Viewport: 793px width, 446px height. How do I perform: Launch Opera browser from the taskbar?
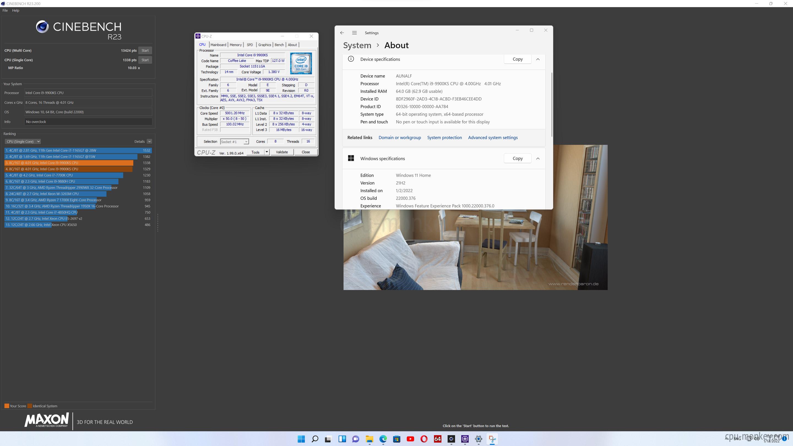click(x=424, y=439)
